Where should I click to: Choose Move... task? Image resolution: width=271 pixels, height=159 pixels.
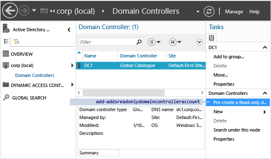[x=221, y=75]
